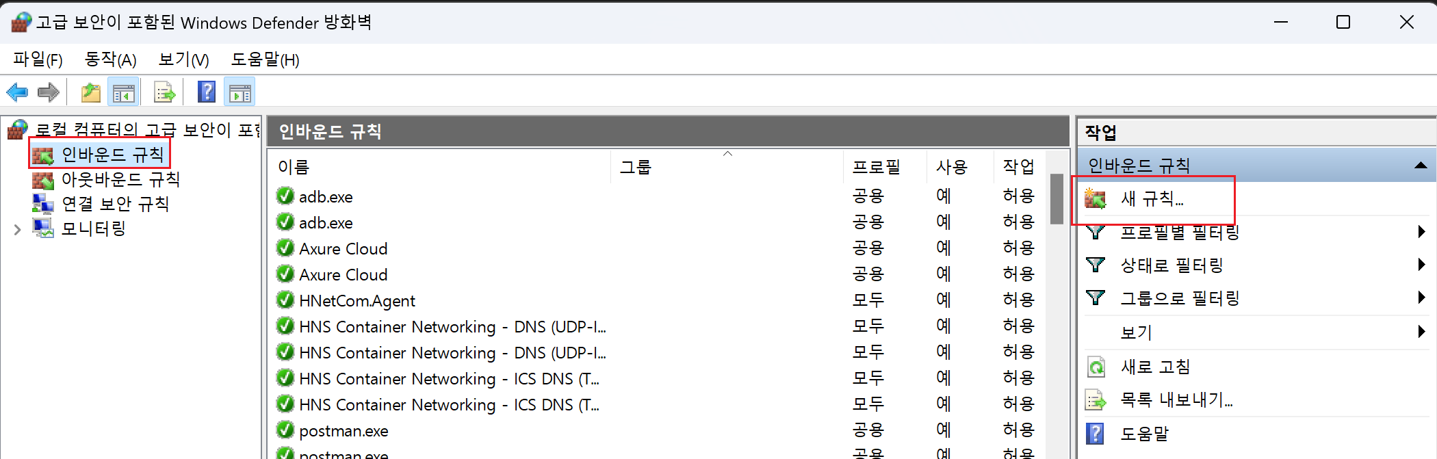1437x459 pixels.
Task: Click the green check icon of first Axure Cloud
Action: pyautogui.click(x=285, y=248)
